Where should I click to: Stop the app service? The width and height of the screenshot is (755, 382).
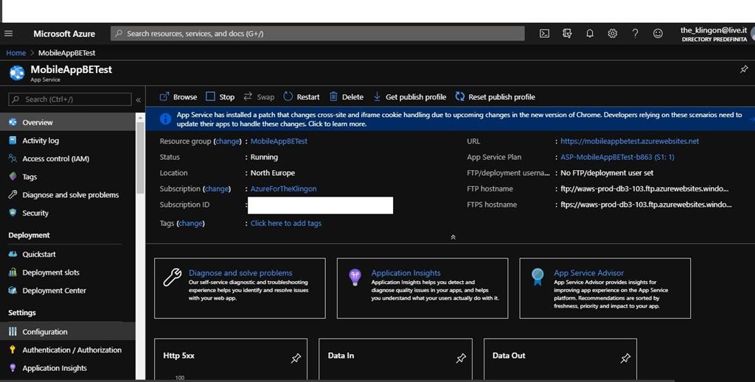tap(220, 97)
